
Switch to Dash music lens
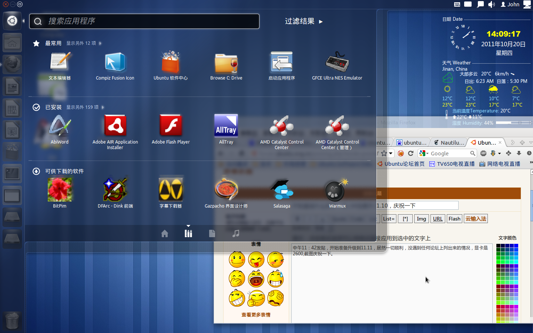tap(236, 233)
